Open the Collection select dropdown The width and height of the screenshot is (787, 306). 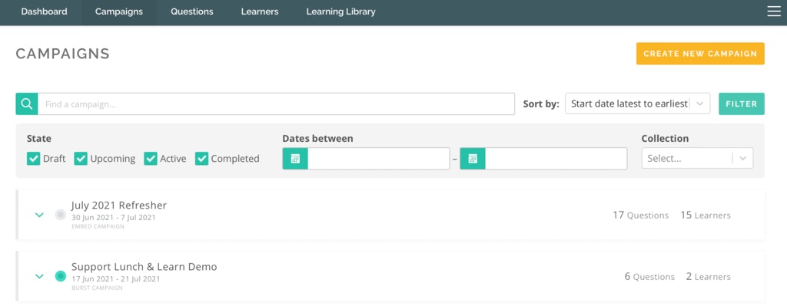(697, 158)
